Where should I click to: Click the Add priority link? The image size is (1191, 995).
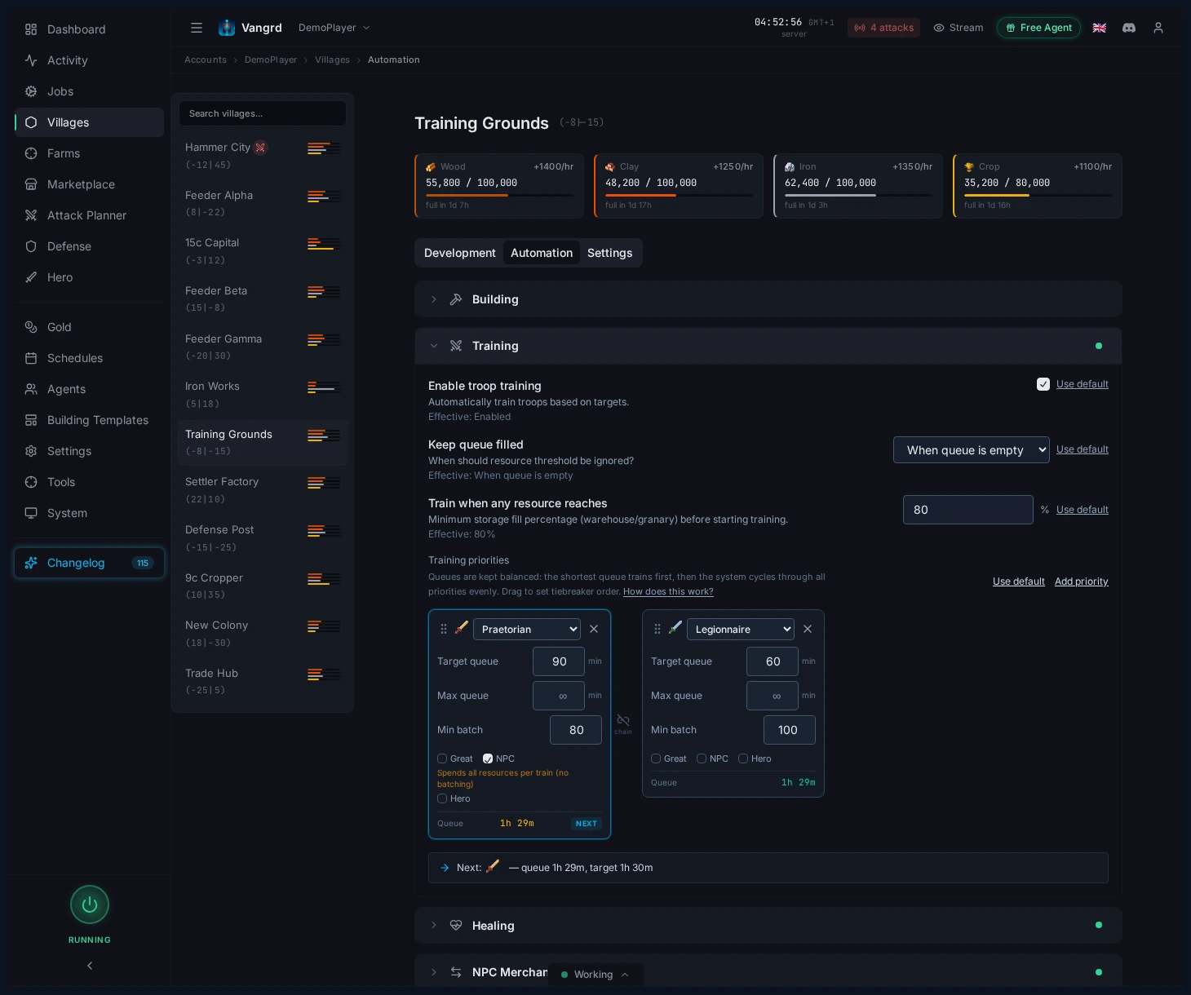pyautogui.click(x=1082, y=581)
